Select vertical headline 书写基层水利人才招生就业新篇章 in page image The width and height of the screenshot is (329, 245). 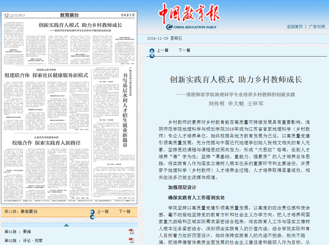pyautogui.click(x=125, y=110)
